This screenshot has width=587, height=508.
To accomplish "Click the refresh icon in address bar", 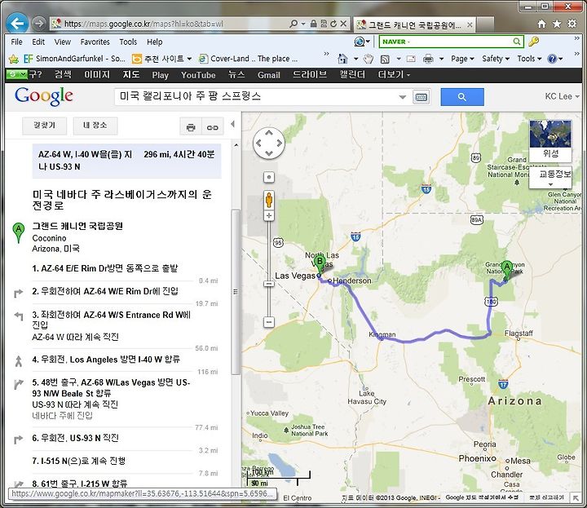I will (x=333, y=24).
